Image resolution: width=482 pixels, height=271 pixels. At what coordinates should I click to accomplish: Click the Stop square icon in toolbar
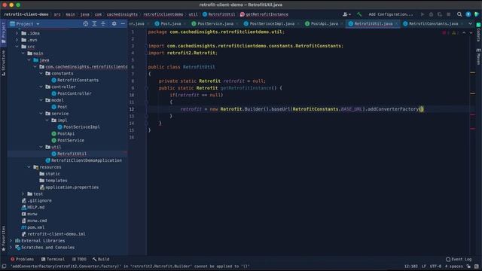[449, 14]
